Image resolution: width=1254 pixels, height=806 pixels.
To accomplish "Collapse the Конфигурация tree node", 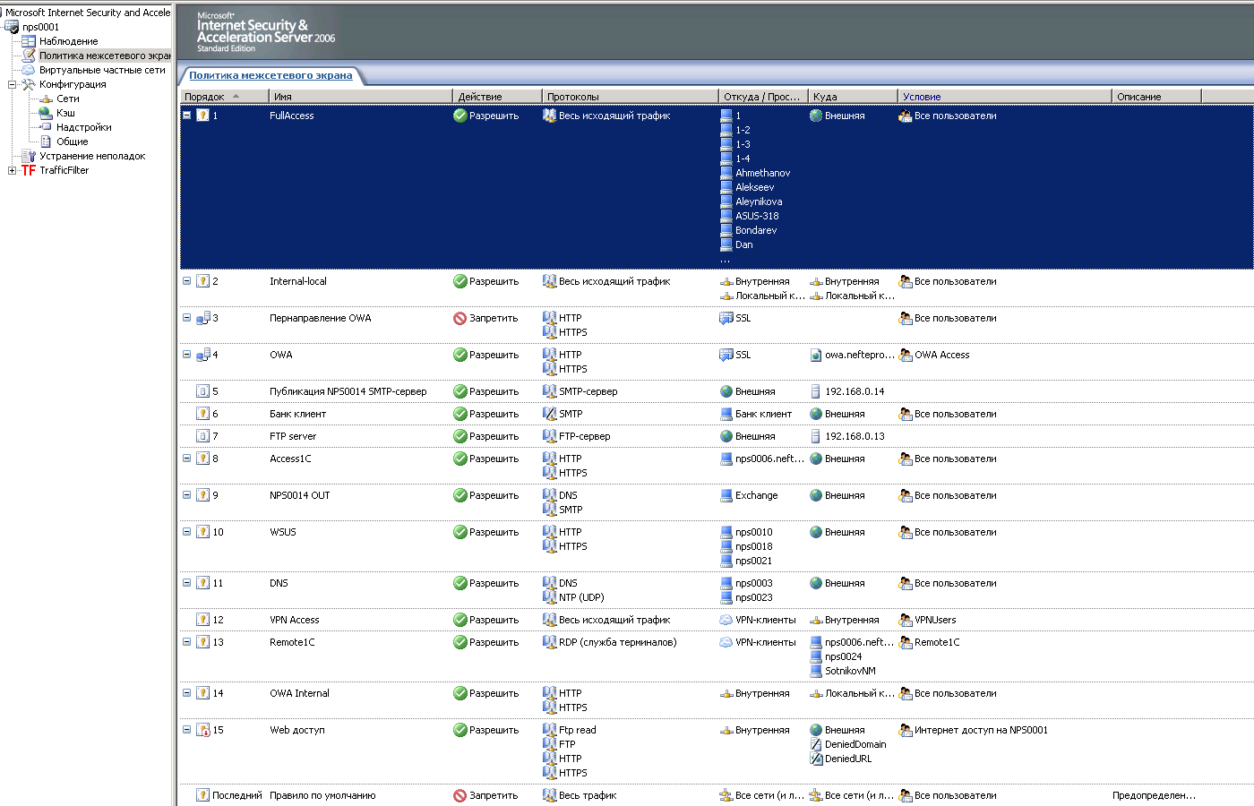I will [12, 84].
